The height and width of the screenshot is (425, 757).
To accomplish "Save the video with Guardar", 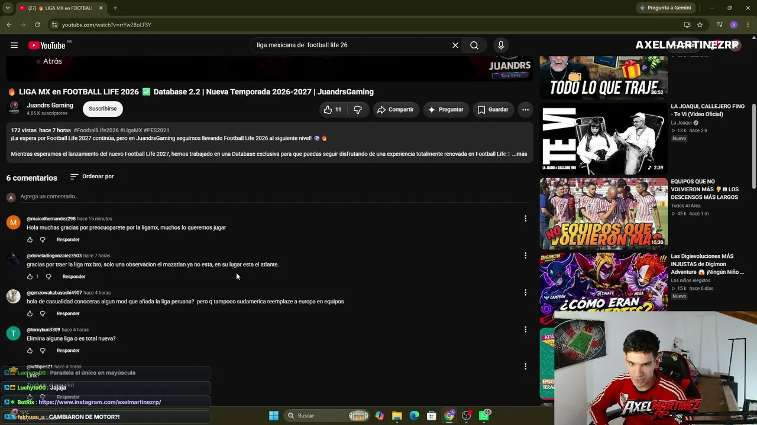I will click(493, 110).
